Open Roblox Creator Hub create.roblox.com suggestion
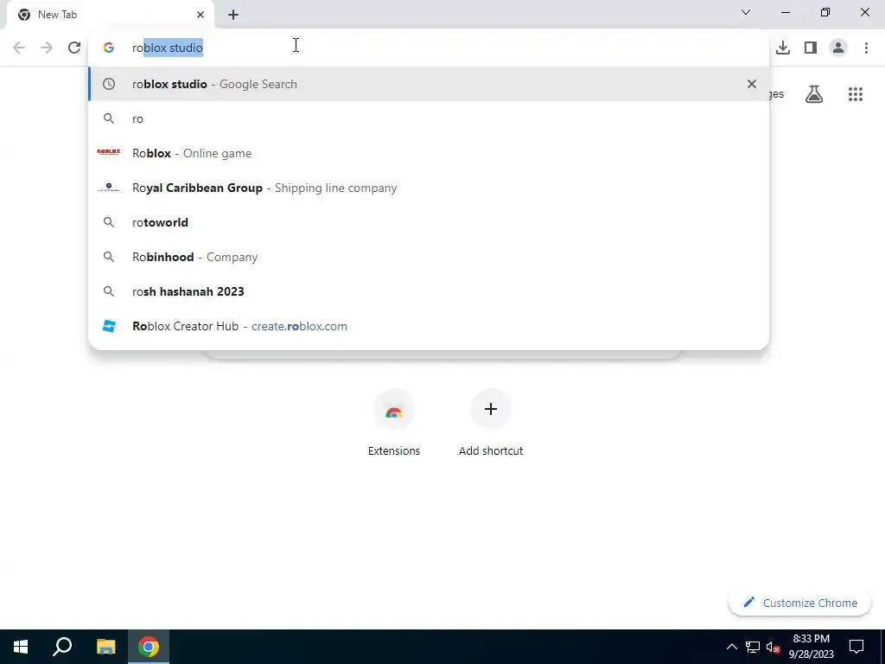Image resolution: width=885 pixels, height=664 pixels. pos(429,326)
